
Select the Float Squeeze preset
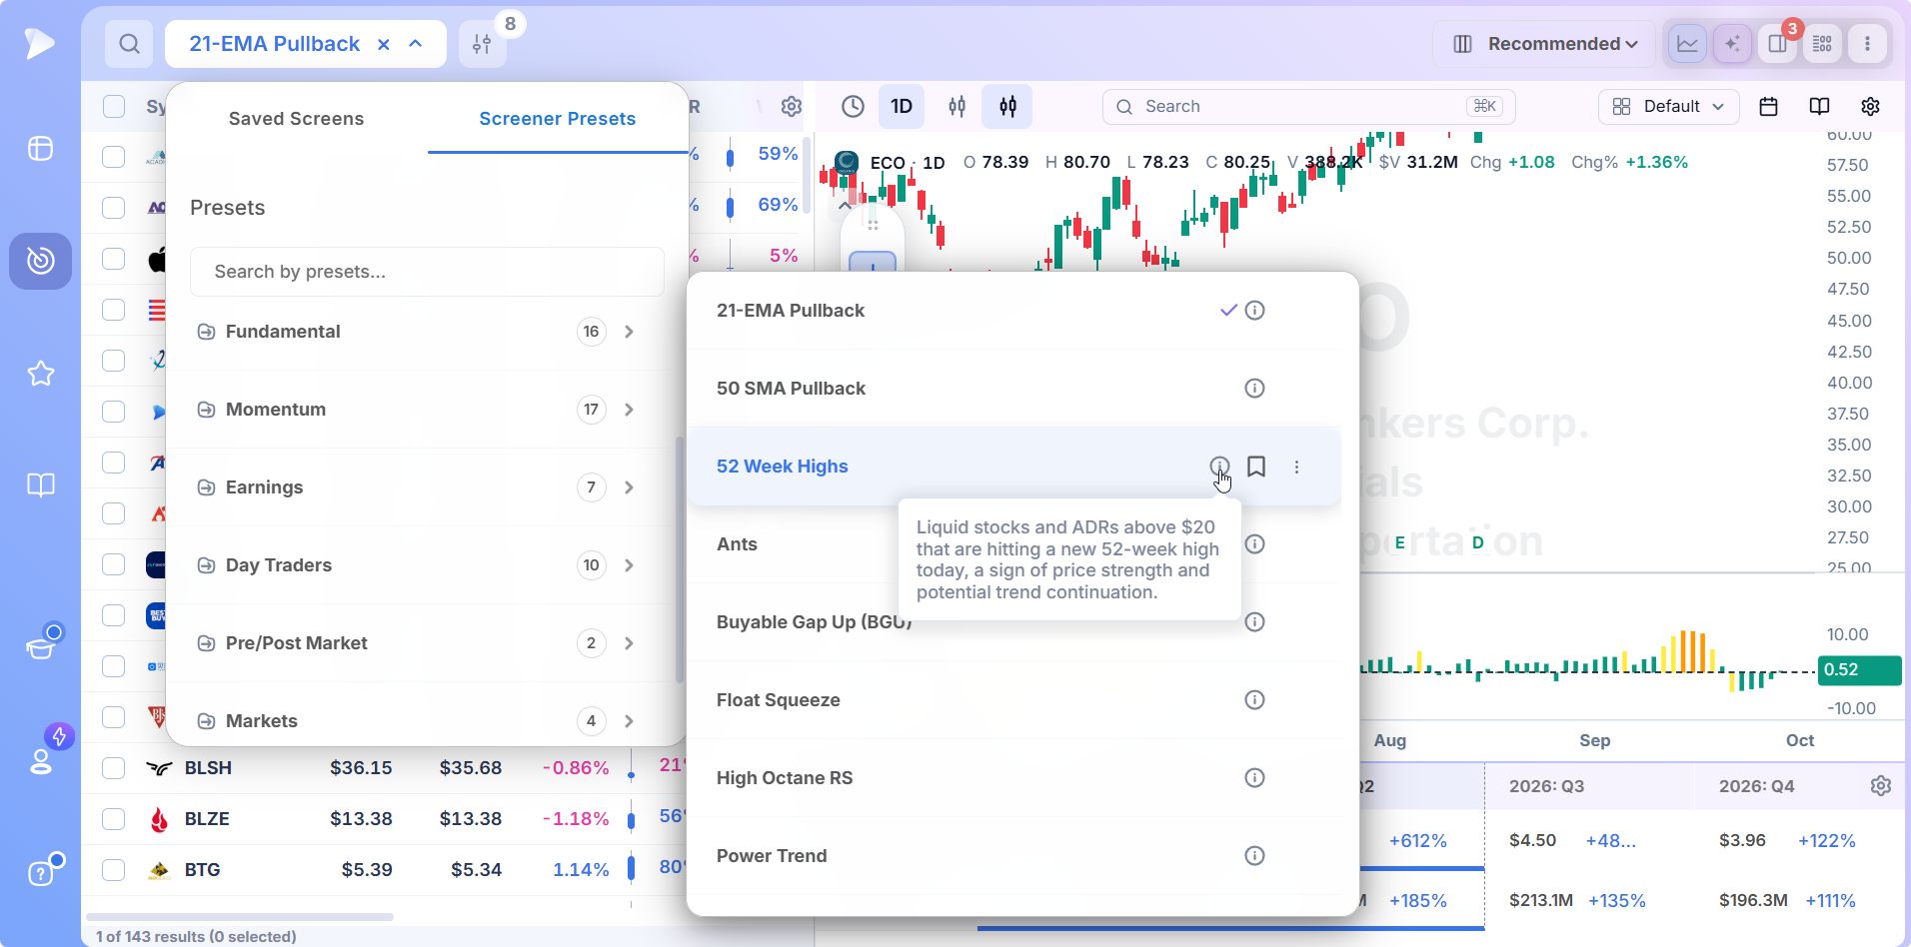click(1013, 700)
